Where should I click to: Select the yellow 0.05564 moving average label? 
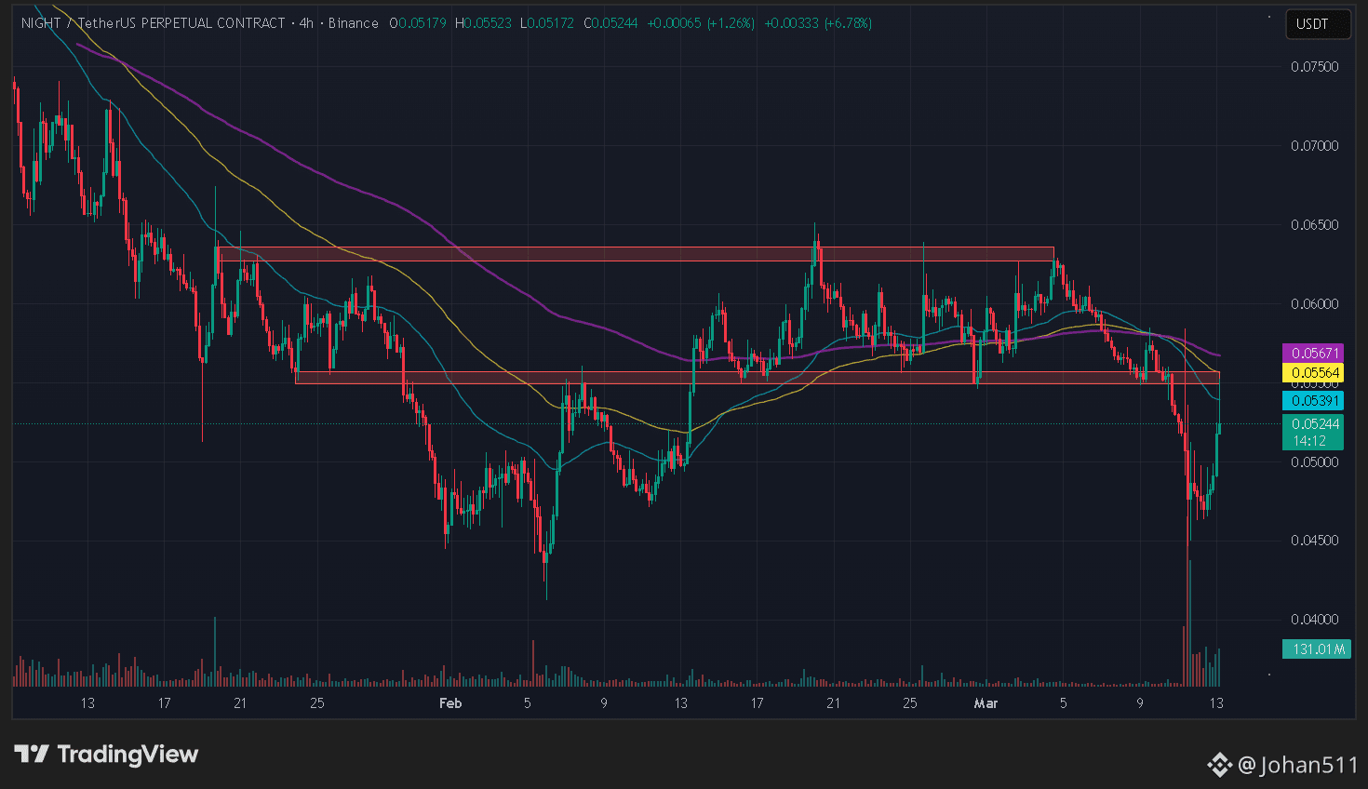(x=1313, y=373)
